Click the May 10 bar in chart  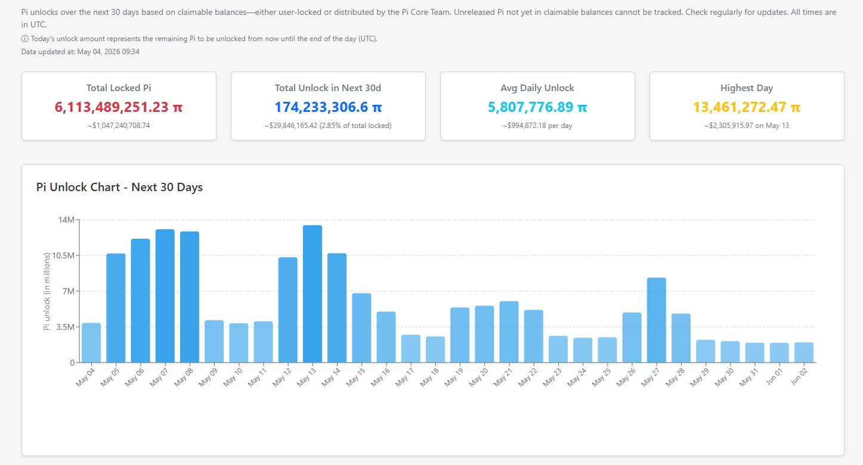pyautogui.click(x=239, y=343)
